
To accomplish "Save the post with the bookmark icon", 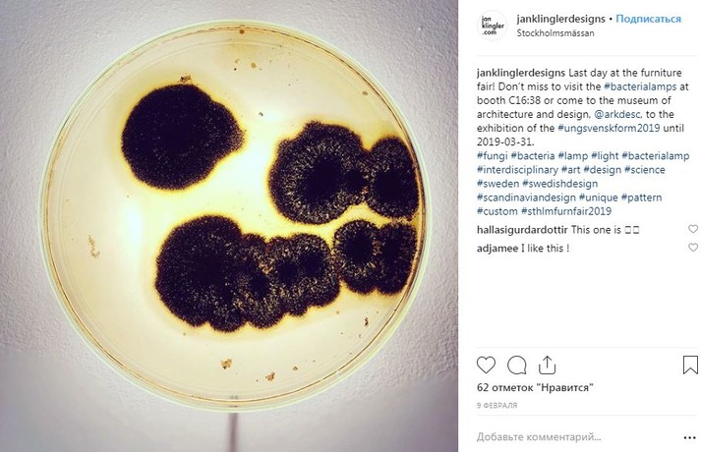I will (690, 365).
